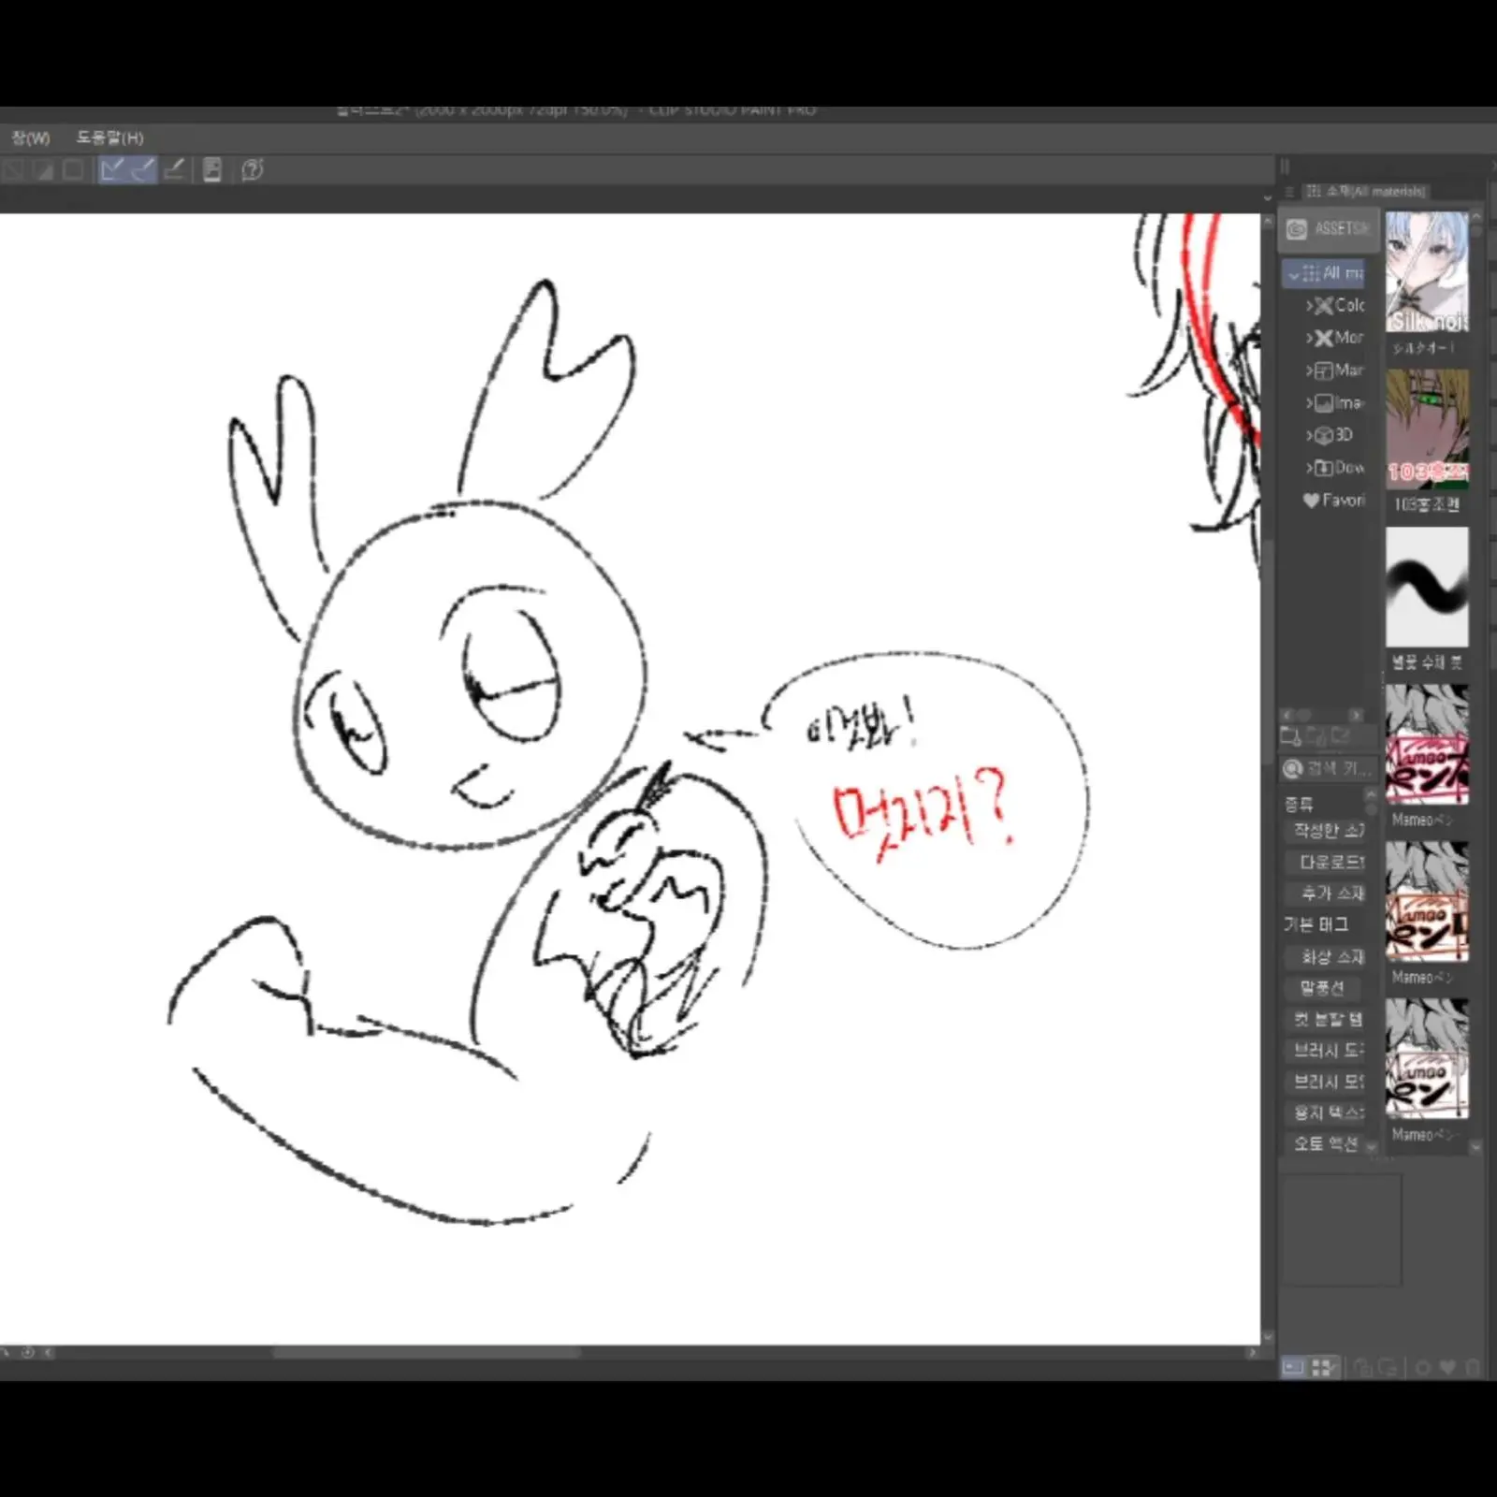Expand the Color pattern folder
Image resolution: width=1497 pixels, height=1497 pixels.
[1309, 305]
